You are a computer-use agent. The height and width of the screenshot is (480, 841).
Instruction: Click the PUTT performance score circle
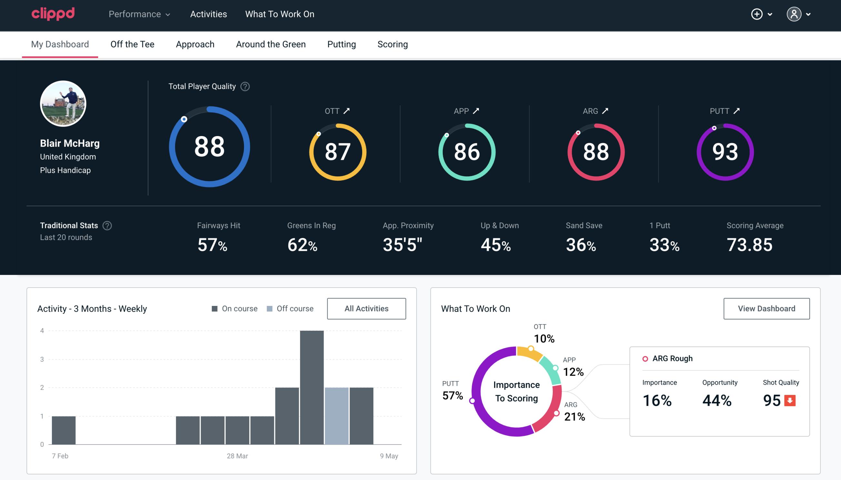724,151
